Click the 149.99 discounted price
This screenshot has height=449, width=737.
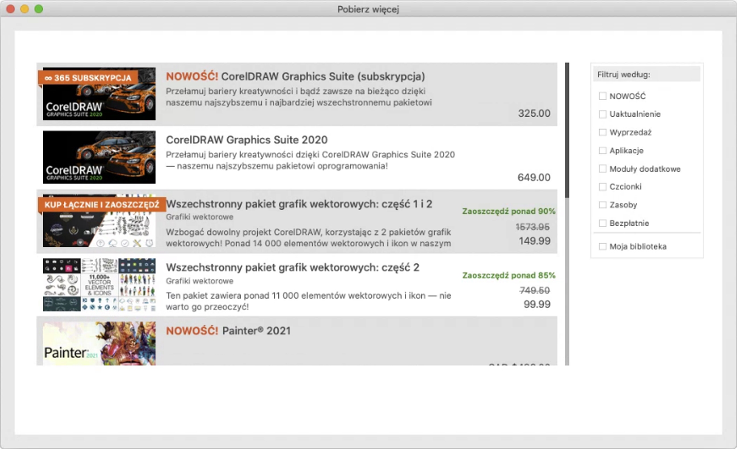tap(534, 241)
